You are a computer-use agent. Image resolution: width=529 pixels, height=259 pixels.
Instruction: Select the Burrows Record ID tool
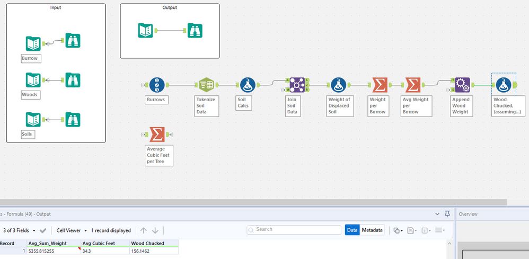(157, 85)
